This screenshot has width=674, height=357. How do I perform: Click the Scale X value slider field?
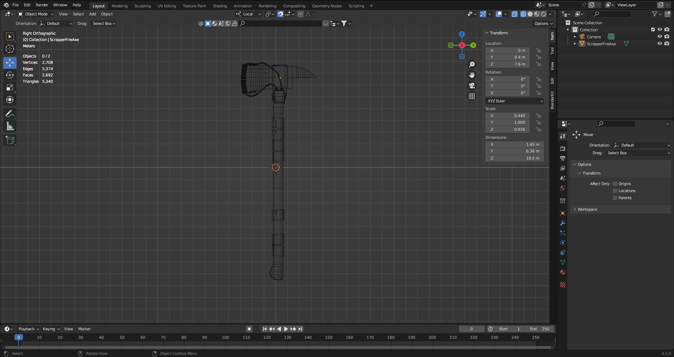click(x=508, y=116)
